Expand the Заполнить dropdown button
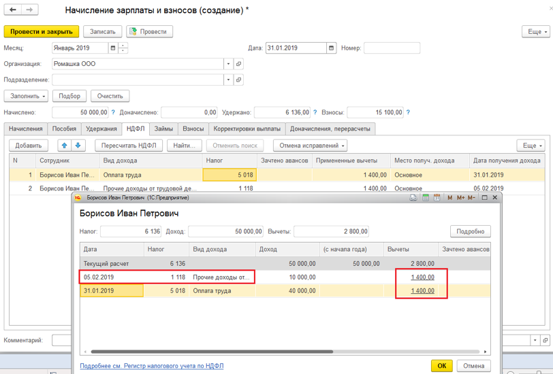The width and height of the screenshot is (553, 374). pos(26,96)
